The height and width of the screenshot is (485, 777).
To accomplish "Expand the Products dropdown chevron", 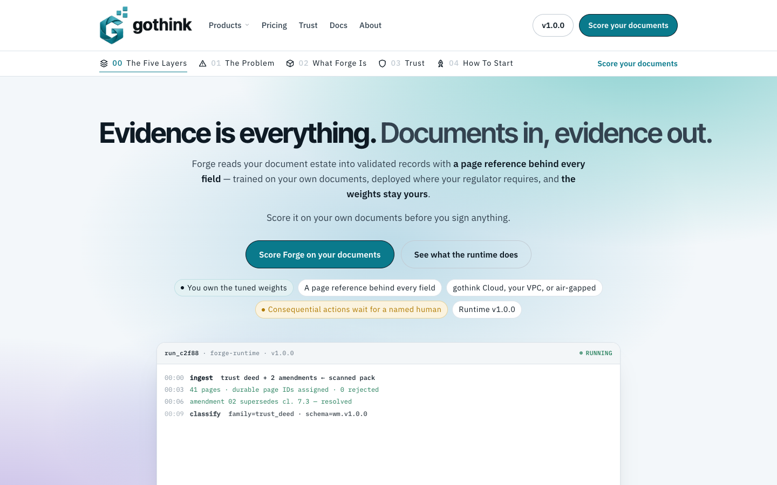I will [x=247, y=25].
